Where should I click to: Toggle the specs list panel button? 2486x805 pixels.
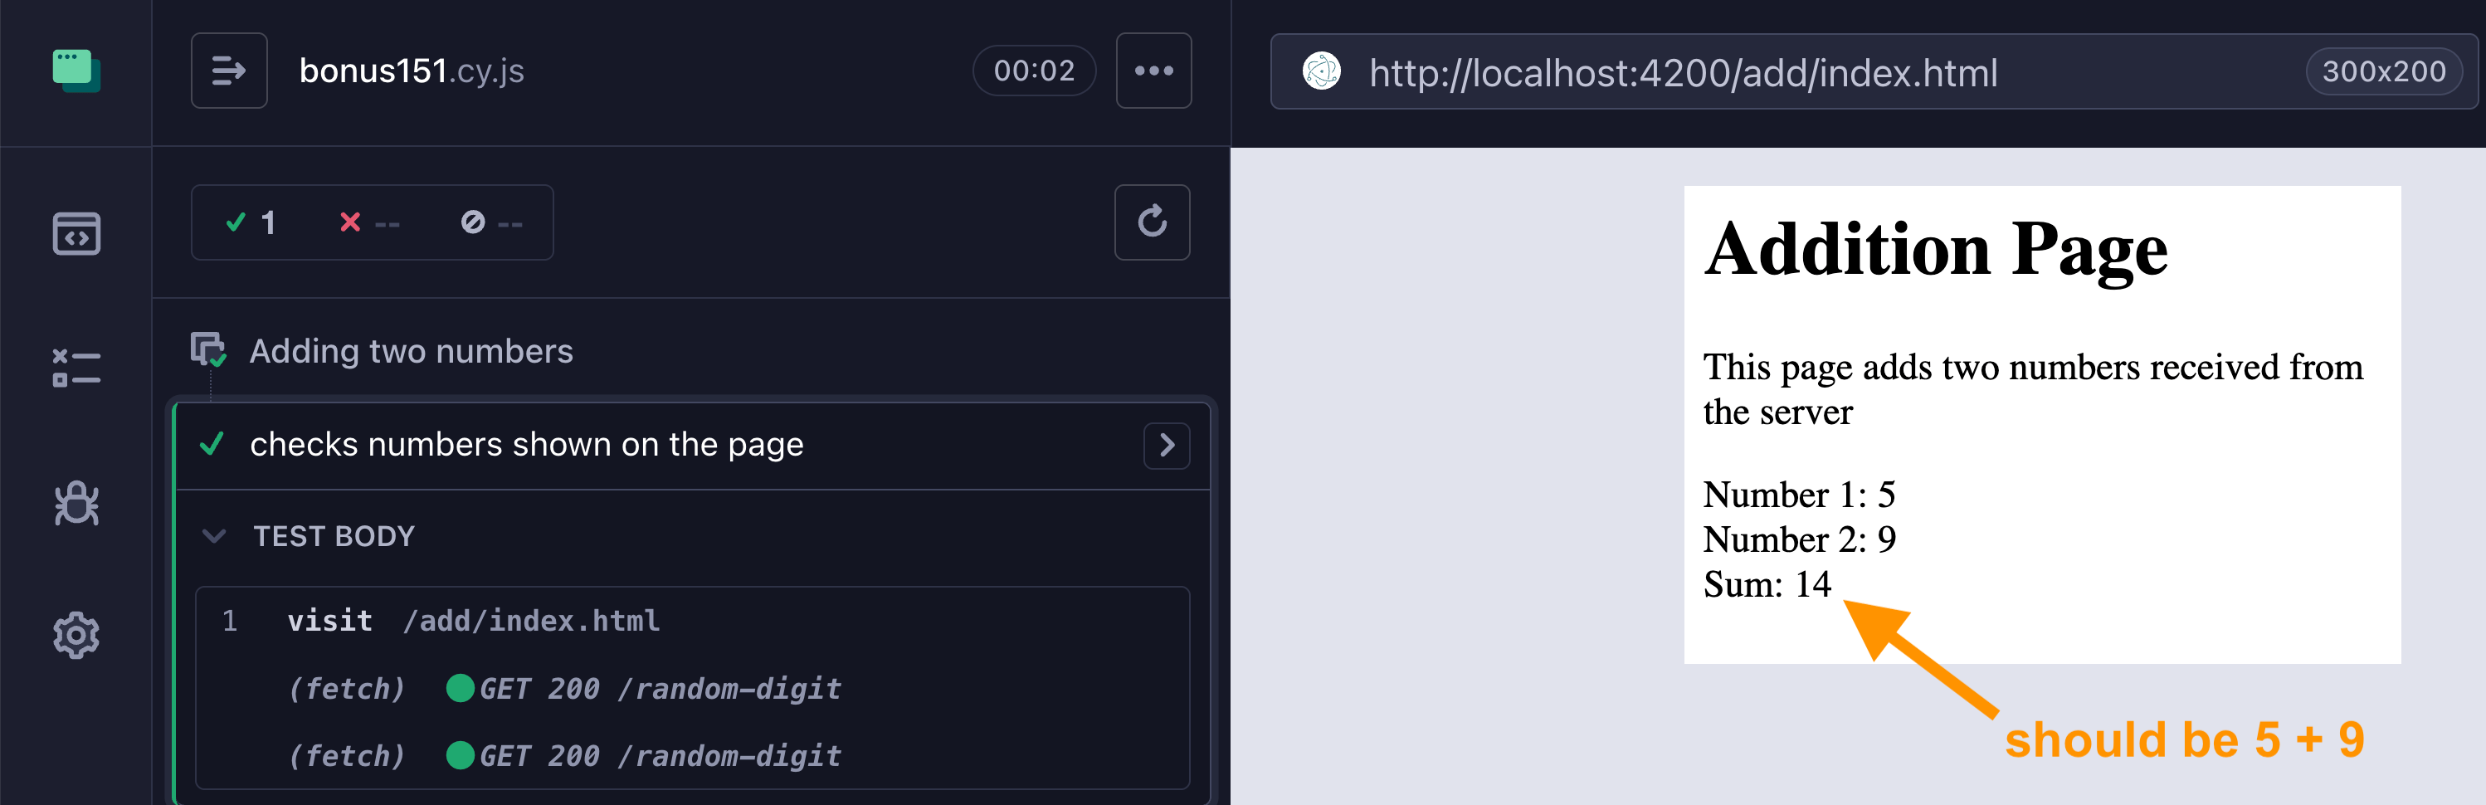[x=229, y=71]
